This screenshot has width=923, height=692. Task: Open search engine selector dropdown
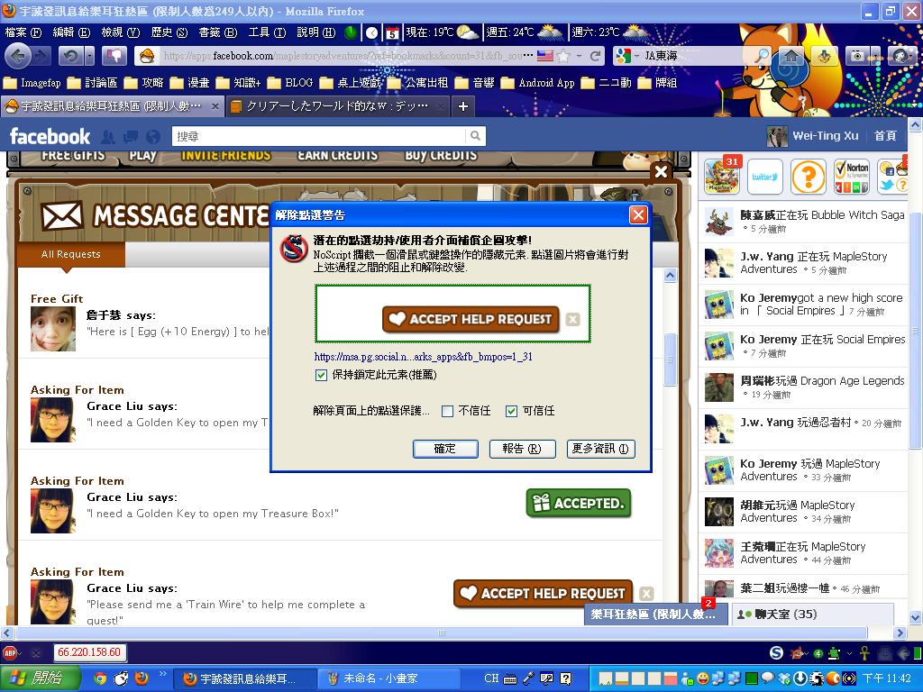pyautogui.click(x=637, y=56)
